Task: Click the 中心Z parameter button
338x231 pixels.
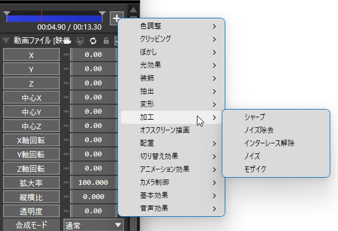Action: [x=31, y=126]
